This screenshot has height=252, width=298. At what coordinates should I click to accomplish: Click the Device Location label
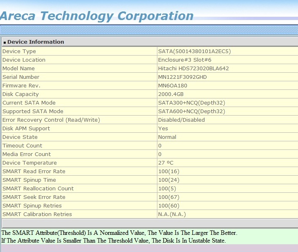pyautogui.click(x=24, y=60)
